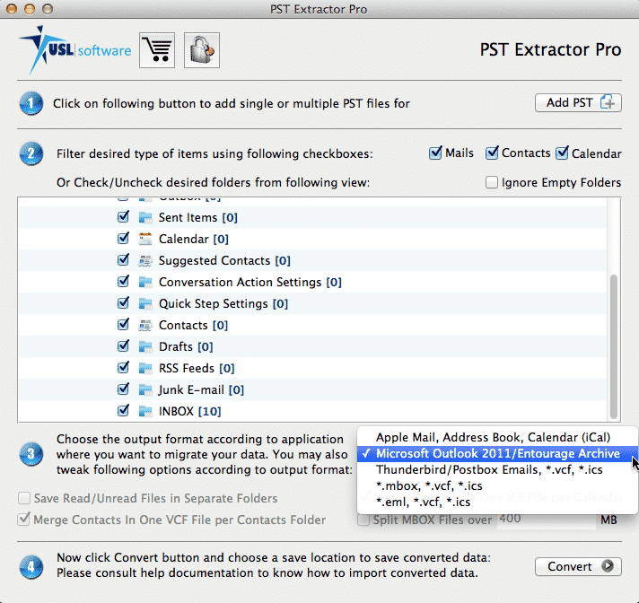
Task: Click the RSS Feeds folder icon
Action: (x=145, y=368)
